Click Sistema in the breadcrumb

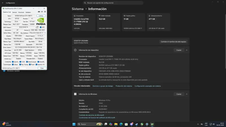[x=77, y=9]
